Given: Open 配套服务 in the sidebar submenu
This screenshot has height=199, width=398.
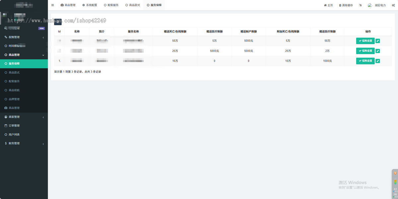Looking at the screenshot, I should coord(24,81).
